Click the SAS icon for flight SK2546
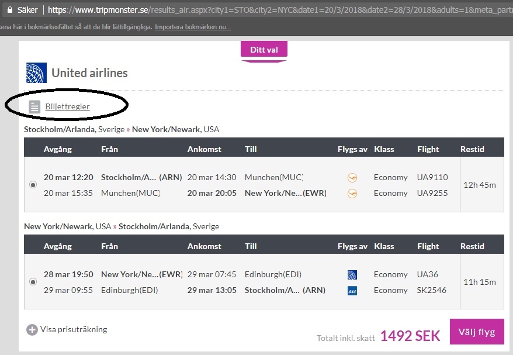This screenshot has height=355, width=513. click(x=352, y=291)
